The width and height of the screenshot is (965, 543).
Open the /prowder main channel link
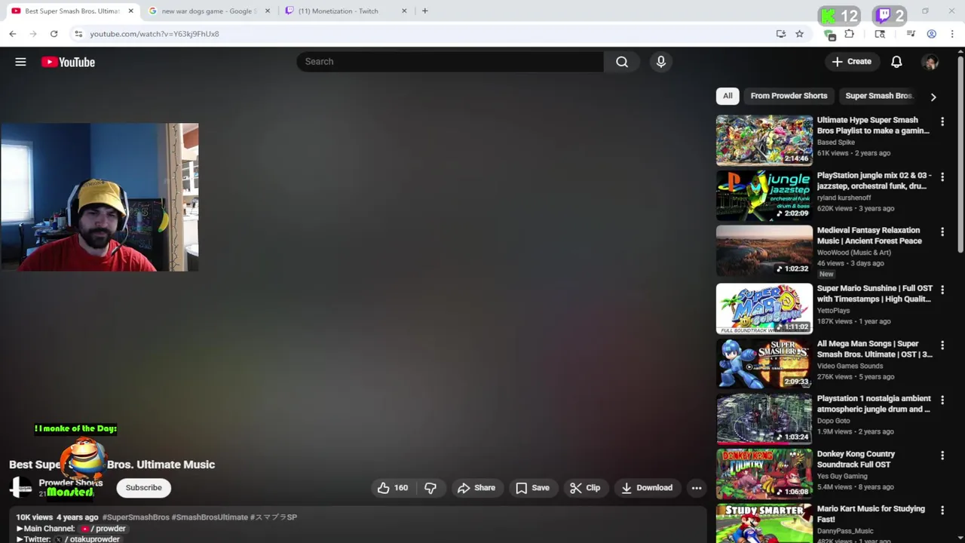(103, 529)
